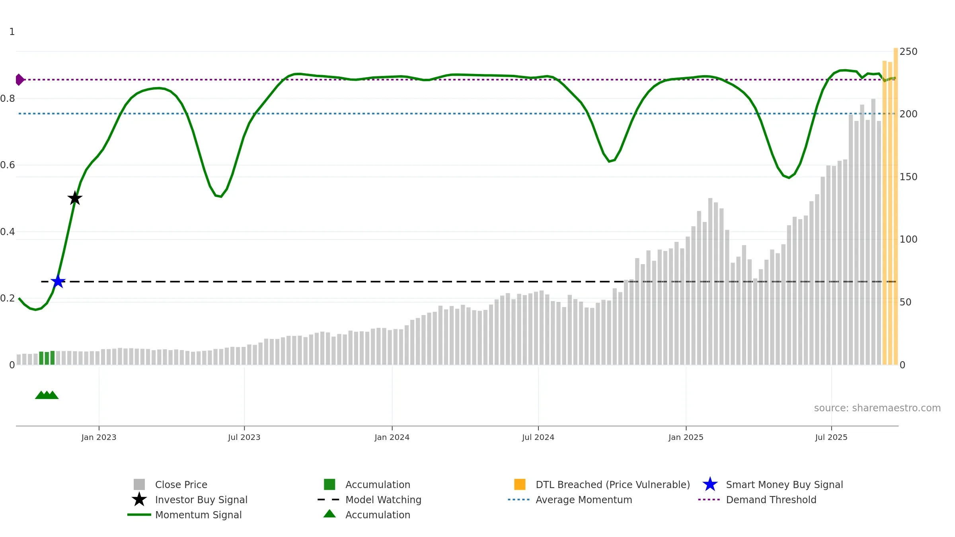Toggle the Demand Threshold legend label
The height and width of the screenshot is (537, 955).
point(771,500)
